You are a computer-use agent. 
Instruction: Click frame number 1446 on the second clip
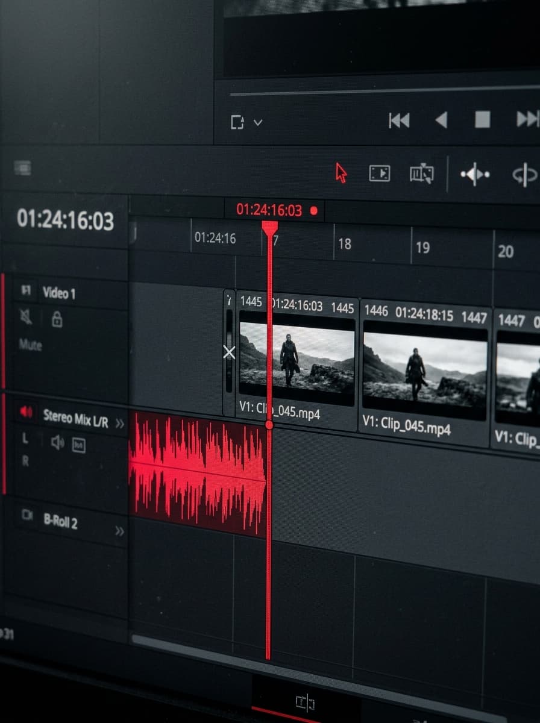tap(376, 311)
